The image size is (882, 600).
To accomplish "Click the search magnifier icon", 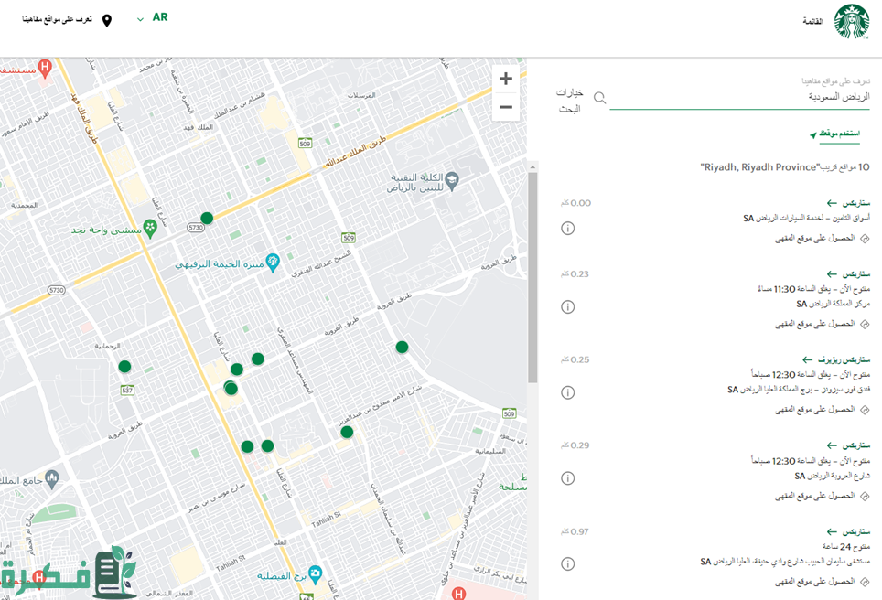I will click(x=600, y=98).
